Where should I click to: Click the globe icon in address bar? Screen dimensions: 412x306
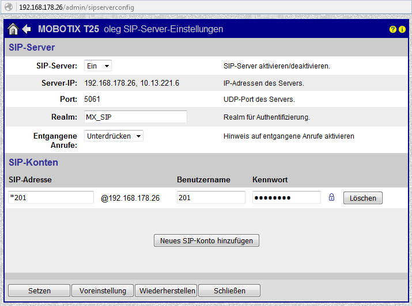point(9,7)
